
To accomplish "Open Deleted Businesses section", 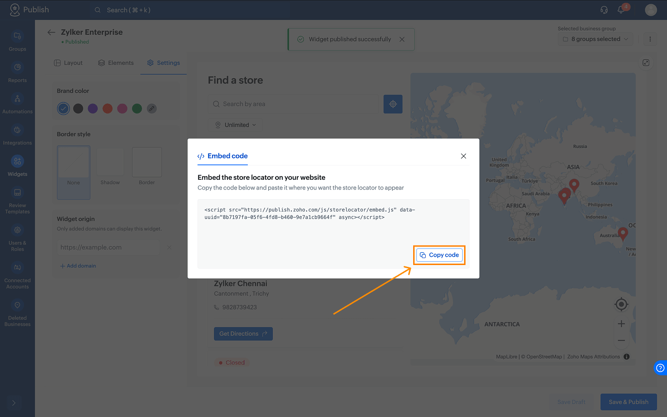I will (x=17, y=314).
